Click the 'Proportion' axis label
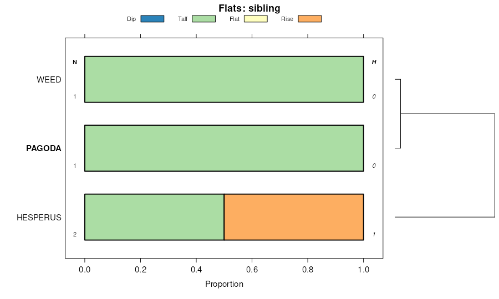The height and width of the screenshot is (299, 499). [x=224, y=285]
